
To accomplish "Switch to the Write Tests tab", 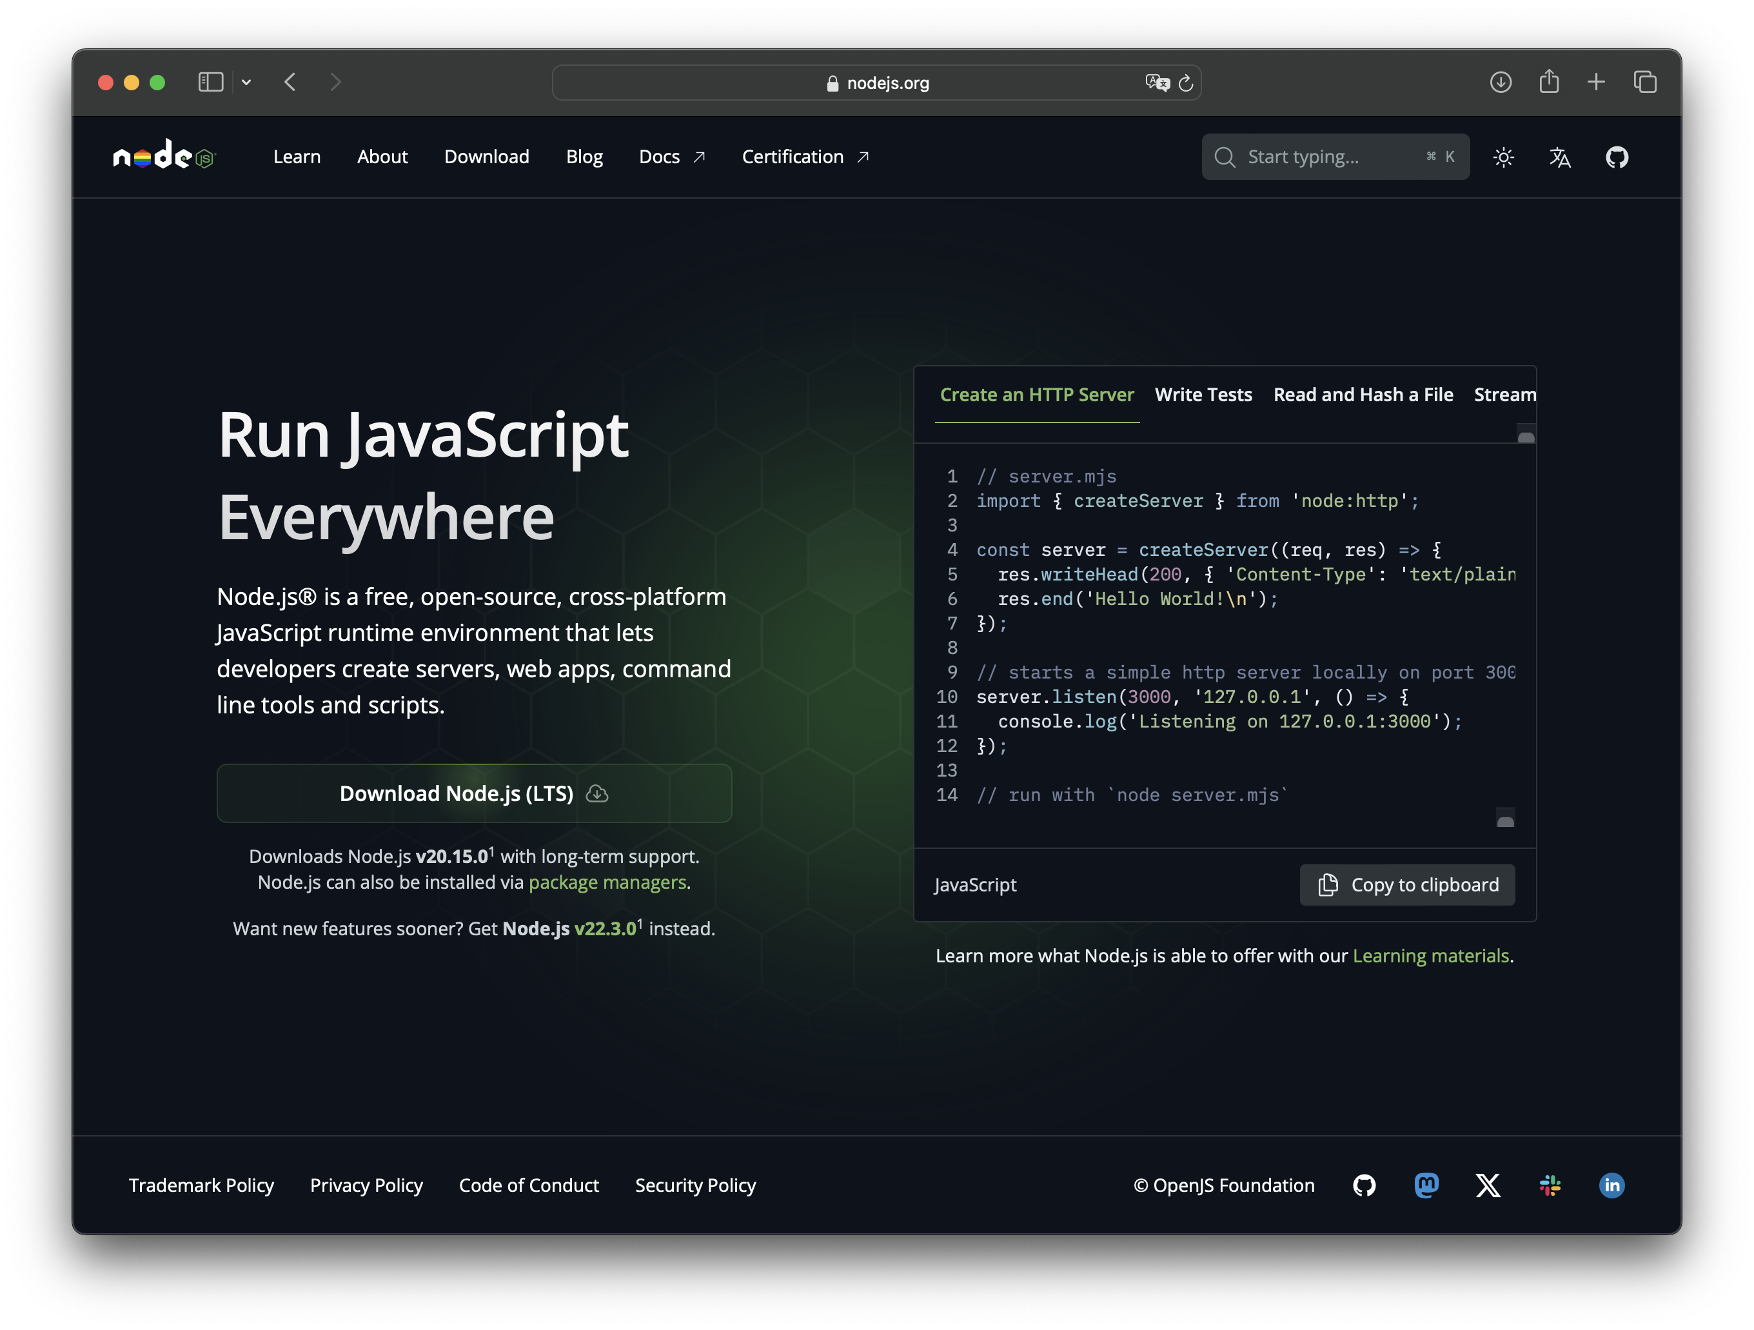I will click(1203, 395).
